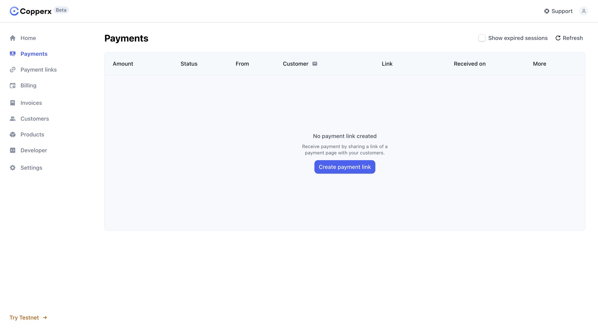Screen dimensions: 598x331
Task: Select the Products box icon
Action: (12, 134)
